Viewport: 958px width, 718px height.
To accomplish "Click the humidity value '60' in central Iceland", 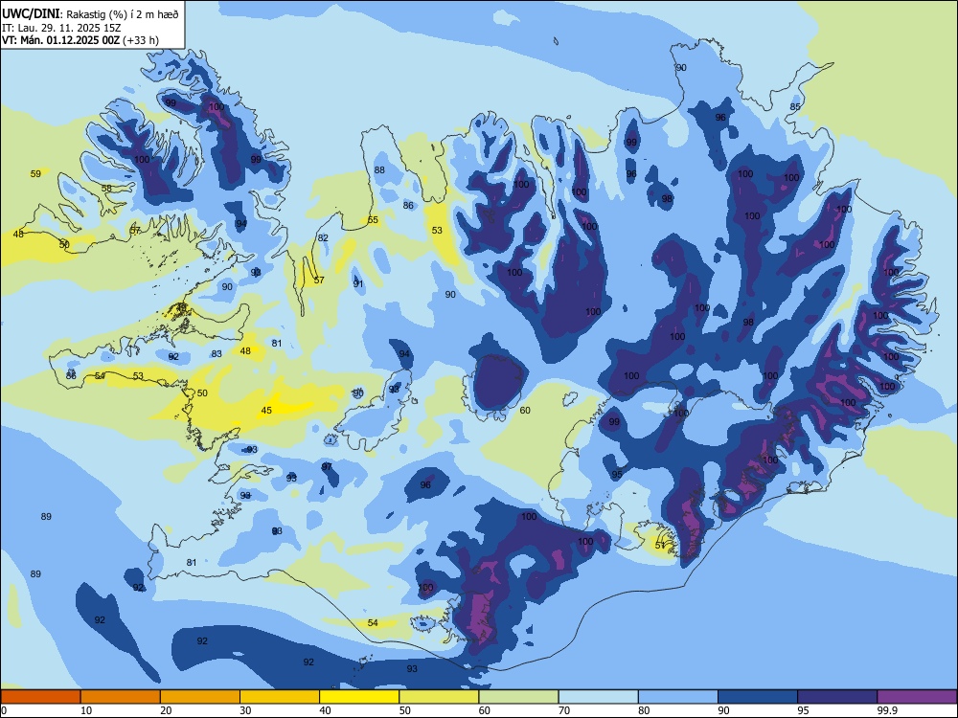I will pyautogui.click(x=525, y=411).
